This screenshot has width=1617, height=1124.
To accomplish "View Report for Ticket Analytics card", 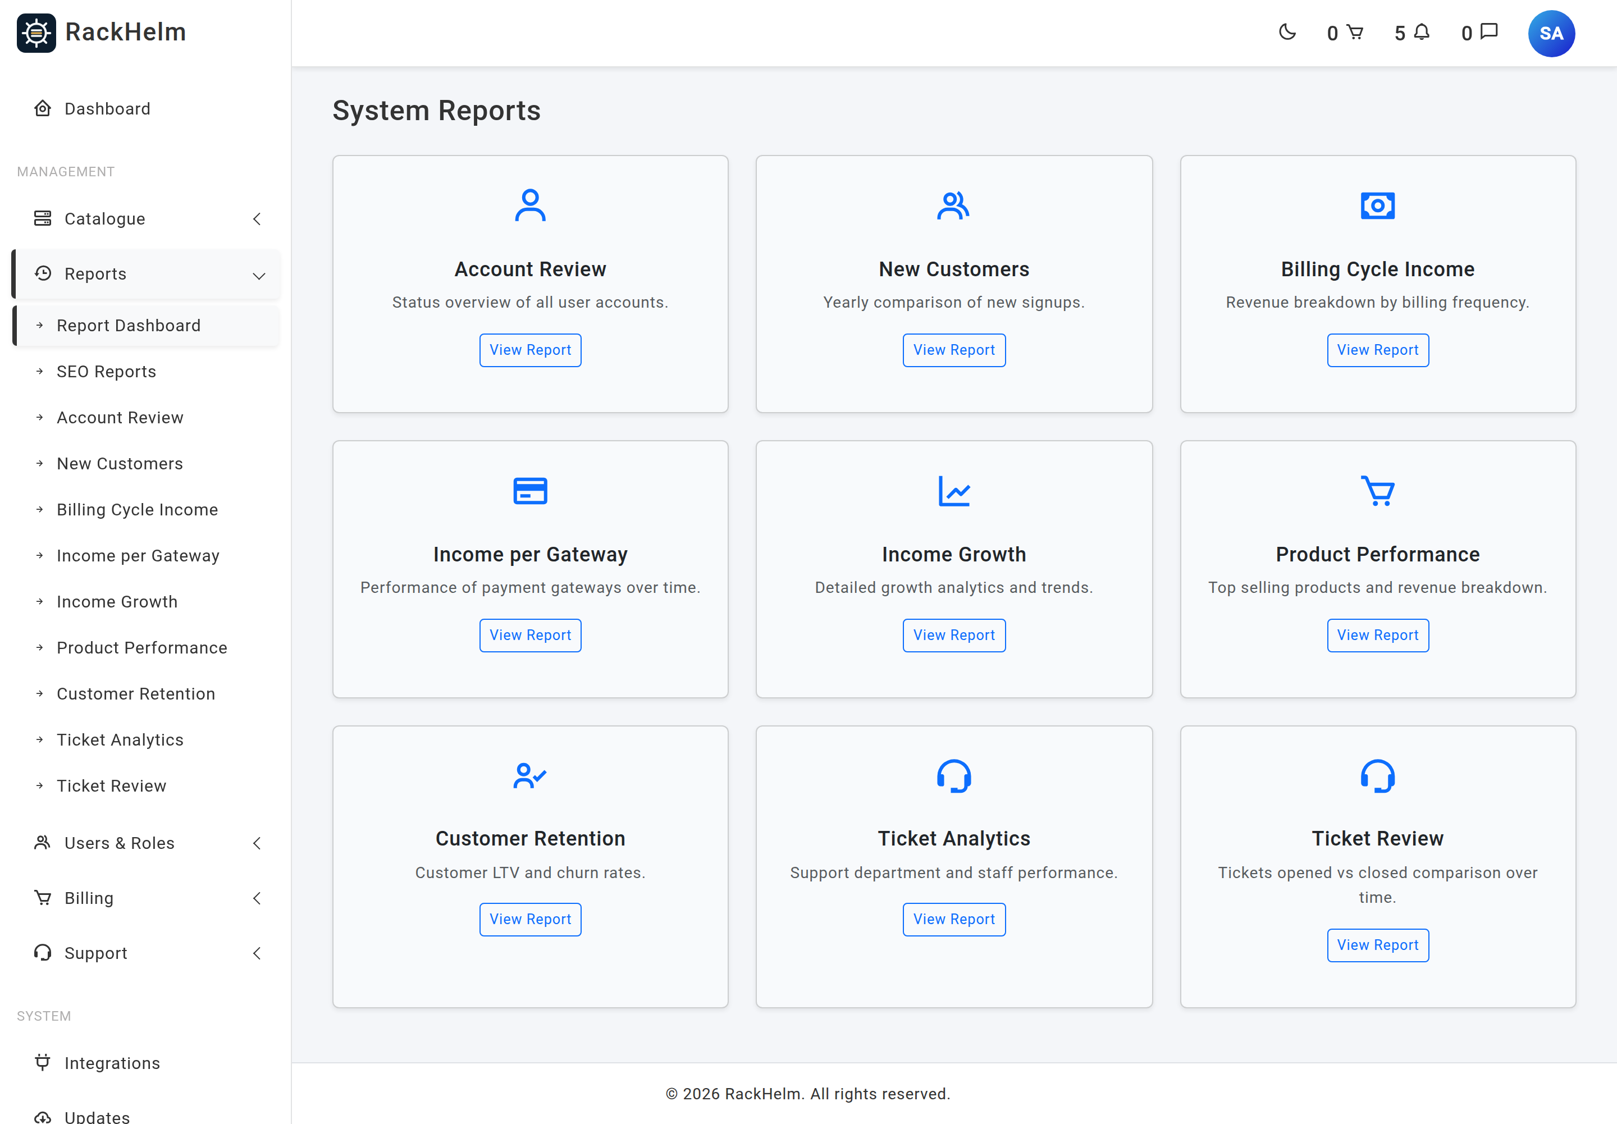I will pos(953,919).
